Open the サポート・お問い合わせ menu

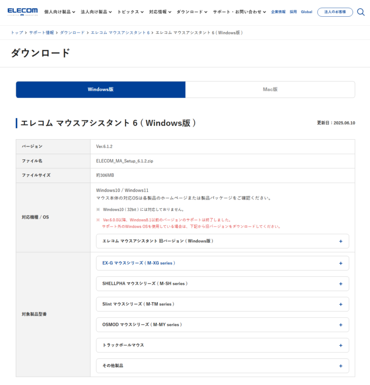(x=240, y=12)
